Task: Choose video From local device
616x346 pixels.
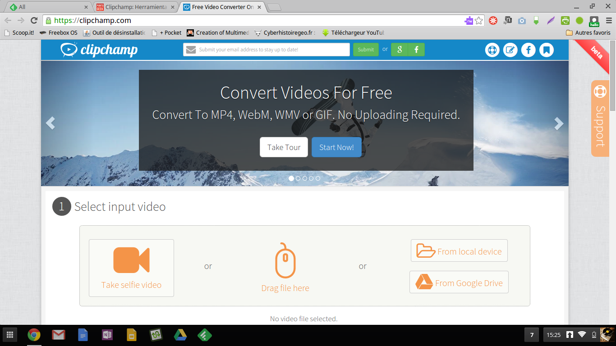Action: pyautogui.click(x=459, y=250)
